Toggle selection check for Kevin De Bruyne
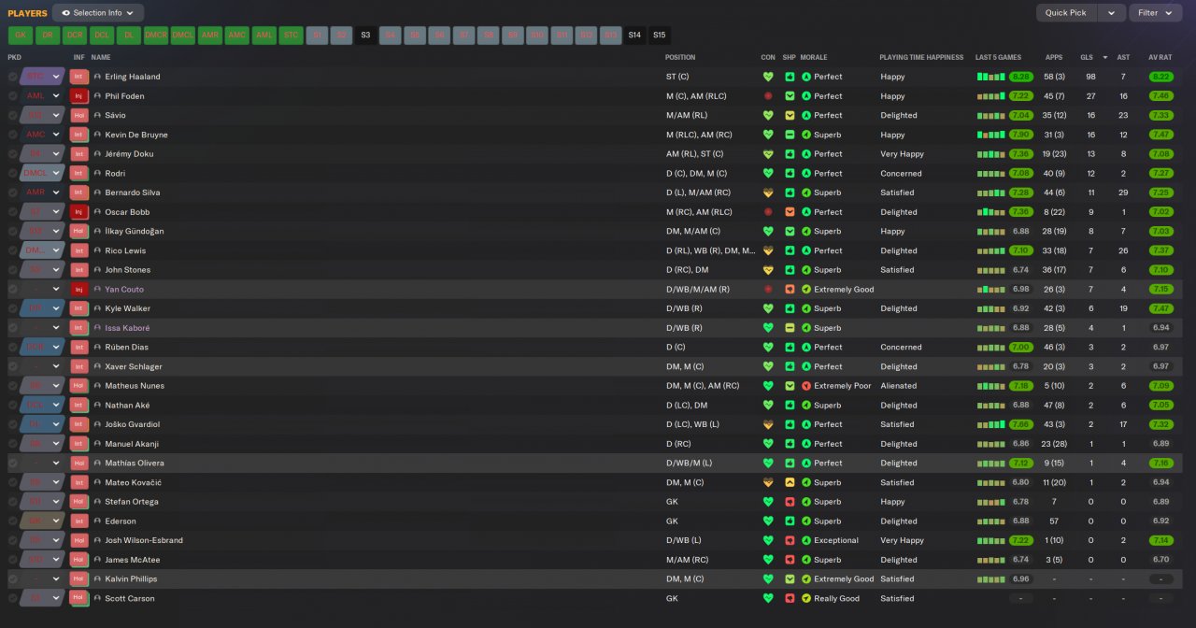The height and width of the screenshot is (628, 1196). coord(13,135)
